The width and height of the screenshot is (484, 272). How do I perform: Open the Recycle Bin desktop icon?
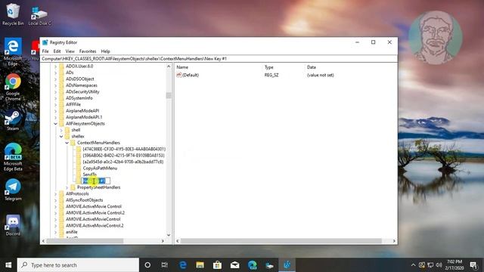(13, 14)
